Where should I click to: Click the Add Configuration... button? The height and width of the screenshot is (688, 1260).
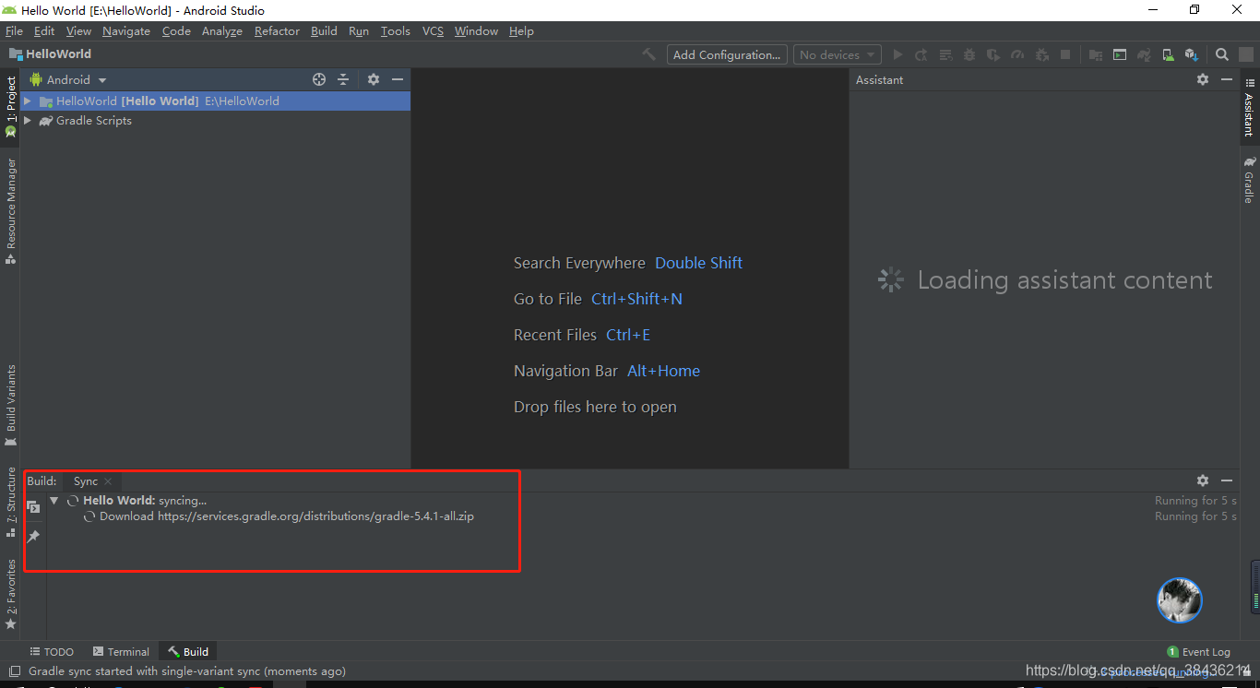[727, 54]
